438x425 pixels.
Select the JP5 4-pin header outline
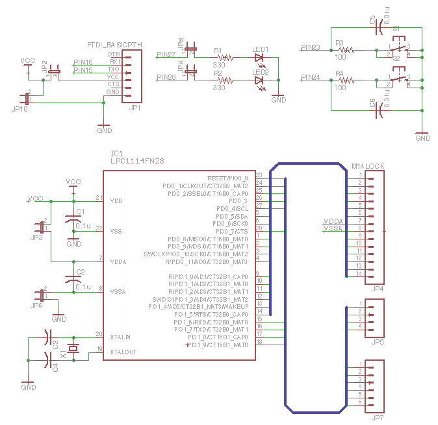click(x=374, y=318)
